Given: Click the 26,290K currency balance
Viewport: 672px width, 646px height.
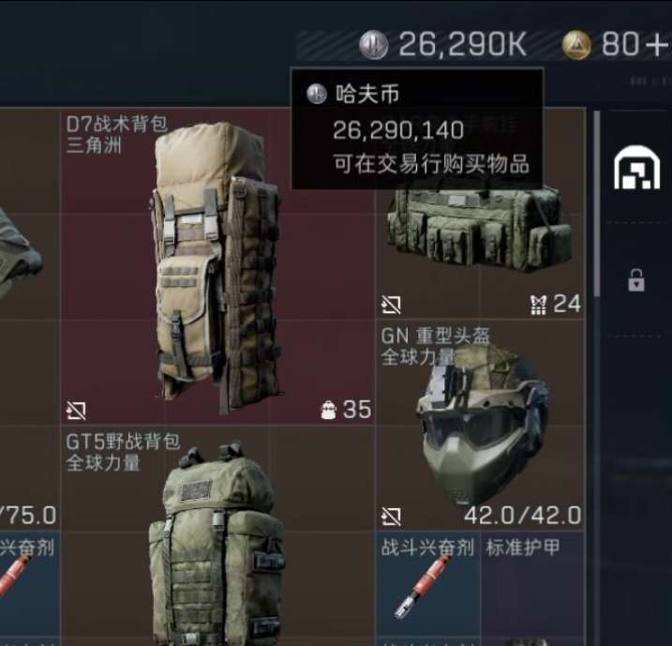Looking at the screenshot, I should click(x=462, y=44).
